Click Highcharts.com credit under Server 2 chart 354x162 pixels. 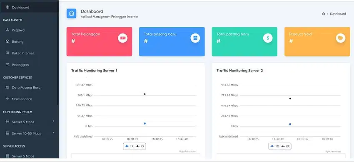[x=333, y=152]
